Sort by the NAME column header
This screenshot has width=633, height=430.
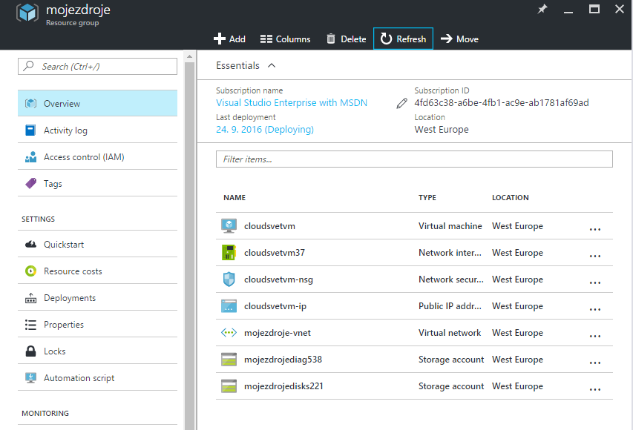coord(234,197)
